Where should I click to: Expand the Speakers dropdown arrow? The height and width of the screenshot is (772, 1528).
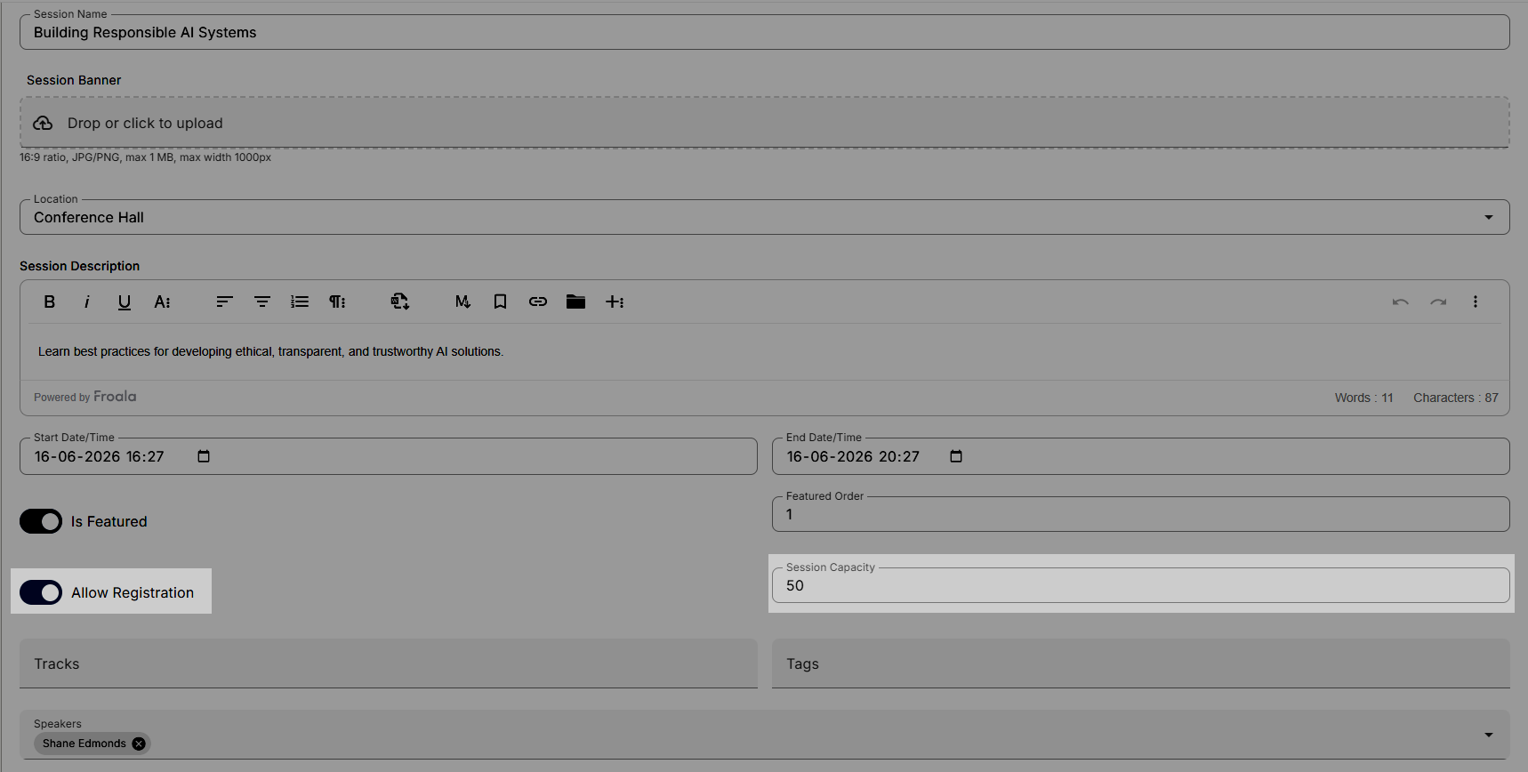click(x=1489, y=736)
